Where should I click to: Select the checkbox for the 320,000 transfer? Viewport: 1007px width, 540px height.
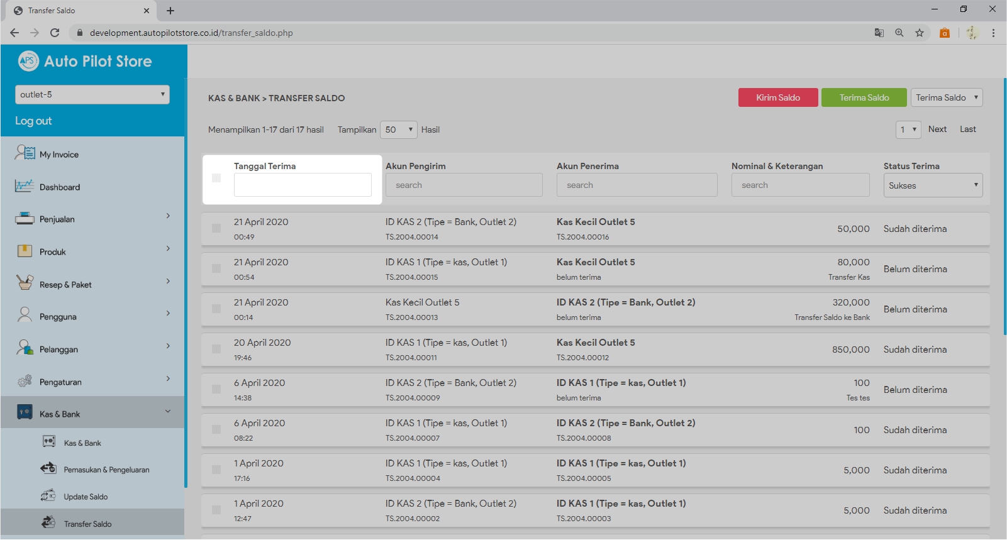pyautogui.click(x=216, y=309)
